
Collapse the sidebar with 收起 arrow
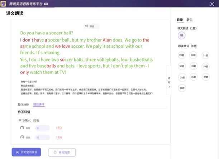tap(169, 82)
